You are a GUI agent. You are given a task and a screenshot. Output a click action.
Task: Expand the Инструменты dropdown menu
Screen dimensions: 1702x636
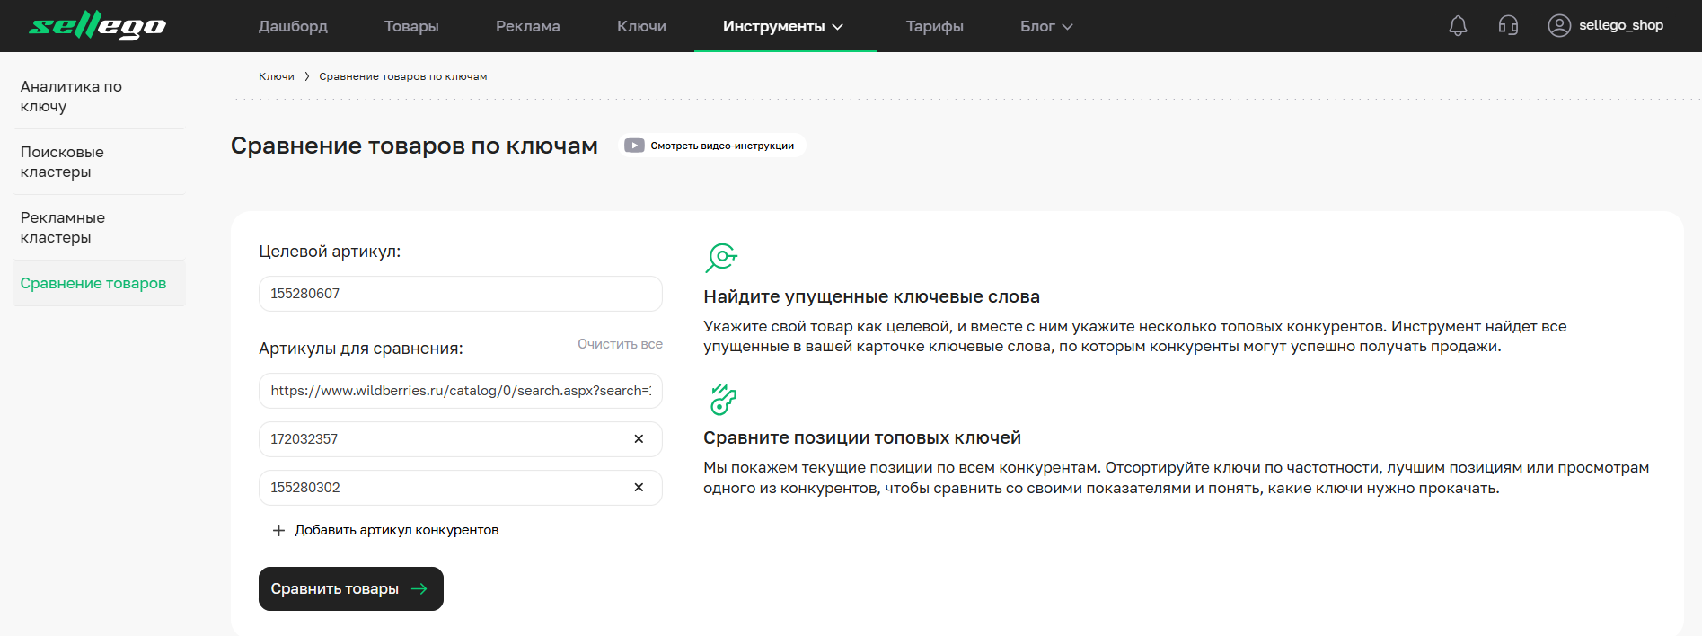[x=783, y=27]
